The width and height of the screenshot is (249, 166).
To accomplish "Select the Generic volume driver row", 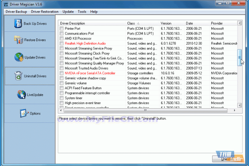I will (x=148, y=83).
